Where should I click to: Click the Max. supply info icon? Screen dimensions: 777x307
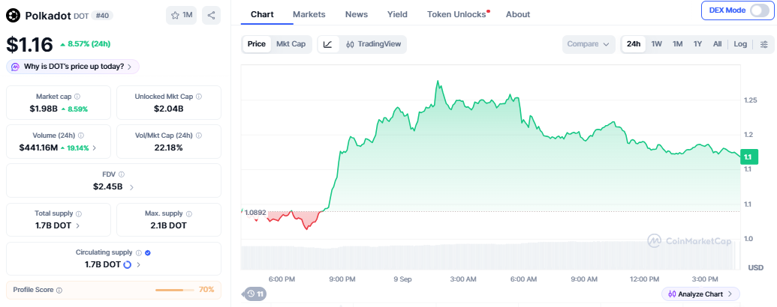(188, 214)
